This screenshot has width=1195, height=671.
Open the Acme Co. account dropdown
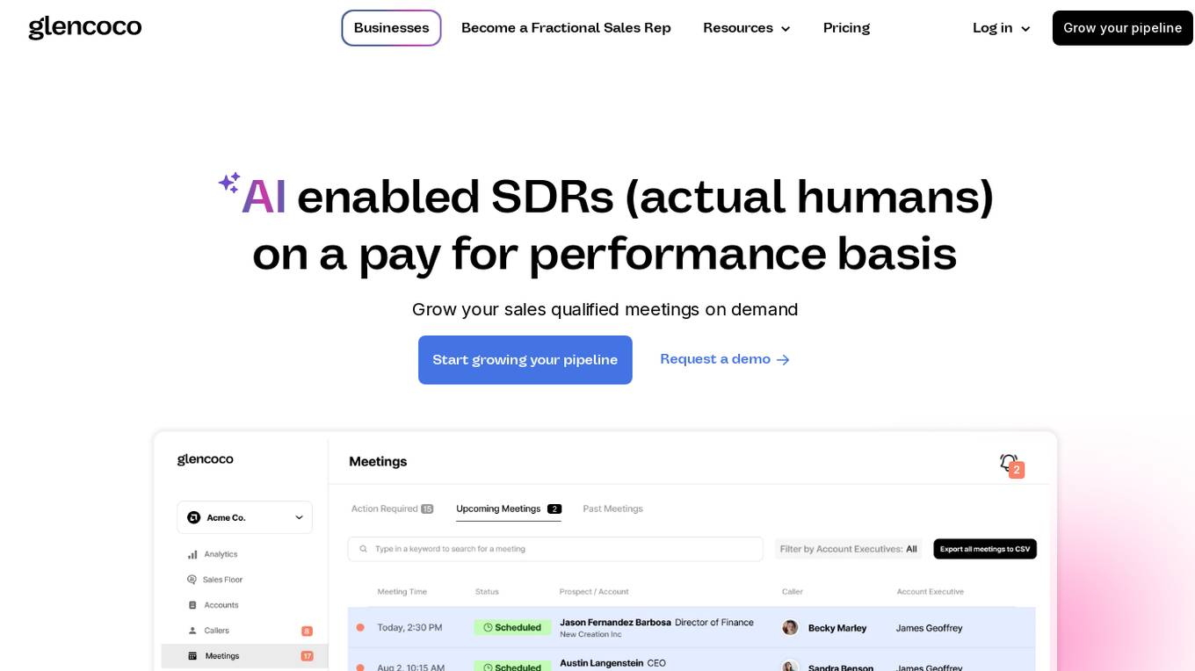coord(244,517)
